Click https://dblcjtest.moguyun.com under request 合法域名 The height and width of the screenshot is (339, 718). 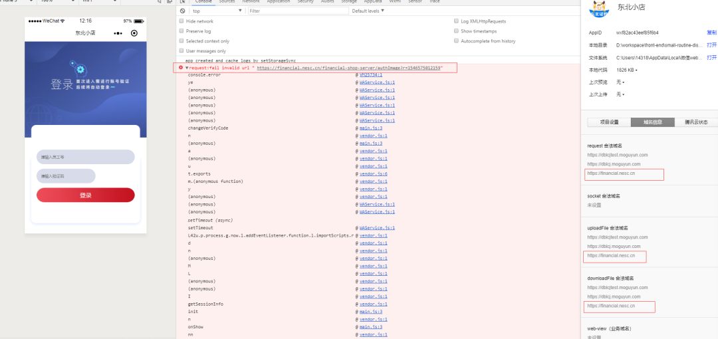pyautogui.click(x=617, y=155)
